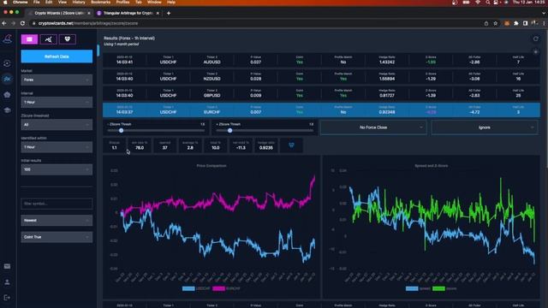Screen dimensions: 548x308
Task: Open the highlighted arbitrage chart icon in sidebar
Action: [x=7, y=79]
